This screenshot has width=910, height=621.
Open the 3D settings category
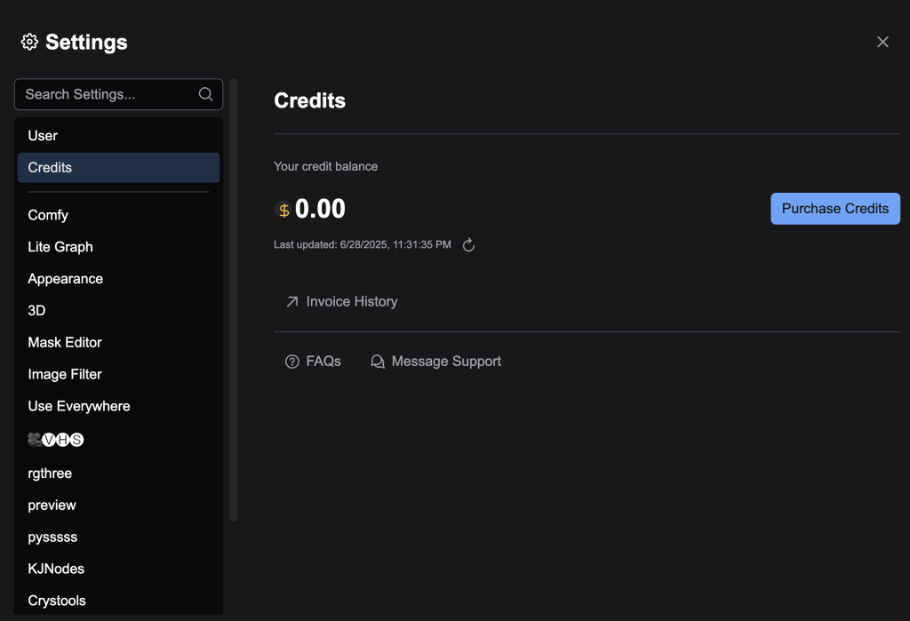118,311
